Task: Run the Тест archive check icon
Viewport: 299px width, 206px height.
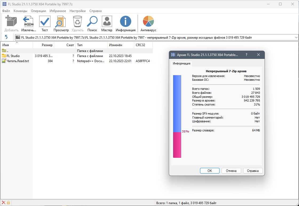Action: 45,21
